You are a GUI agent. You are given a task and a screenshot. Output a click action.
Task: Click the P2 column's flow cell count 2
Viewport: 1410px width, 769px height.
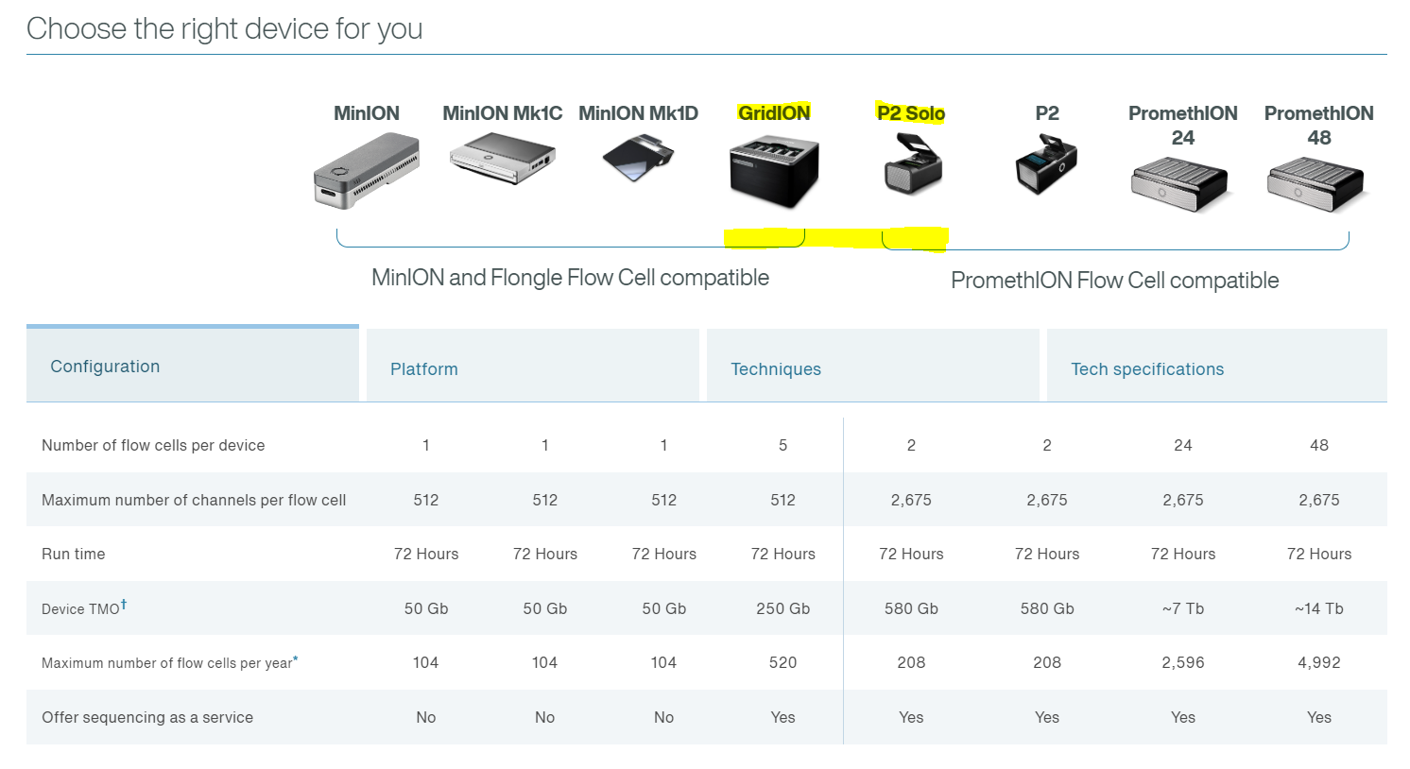(1047, 445)
